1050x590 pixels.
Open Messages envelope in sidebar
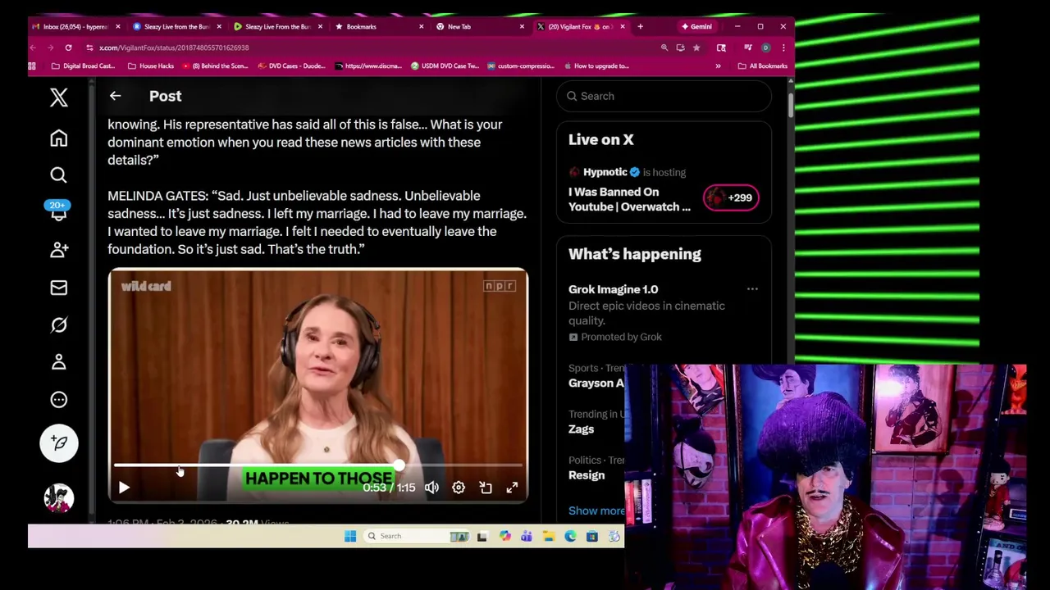tap(58, 288)
